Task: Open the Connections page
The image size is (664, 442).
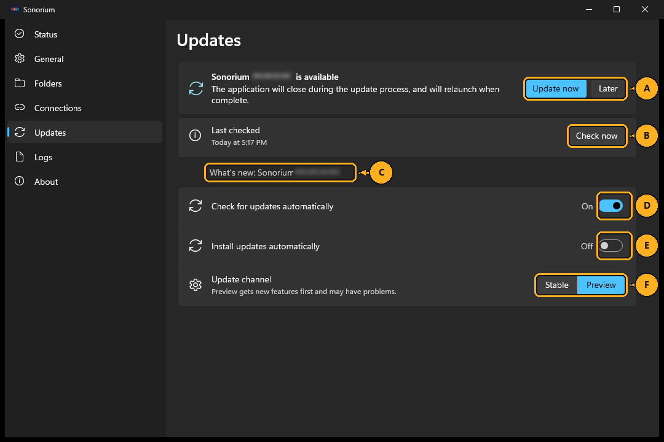Action: (x=85, y=108)
